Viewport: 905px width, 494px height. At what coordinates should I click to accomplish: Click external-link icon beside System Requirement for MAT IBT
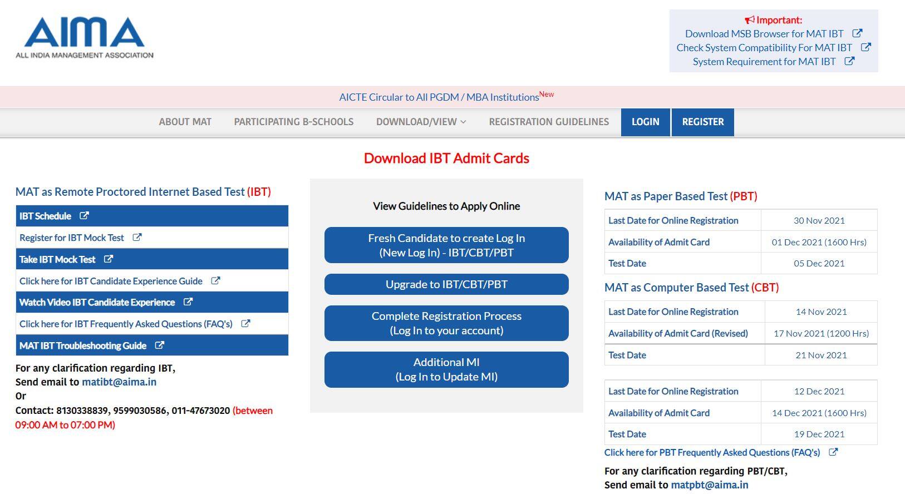pyautogui.click(x=849, y=61)
